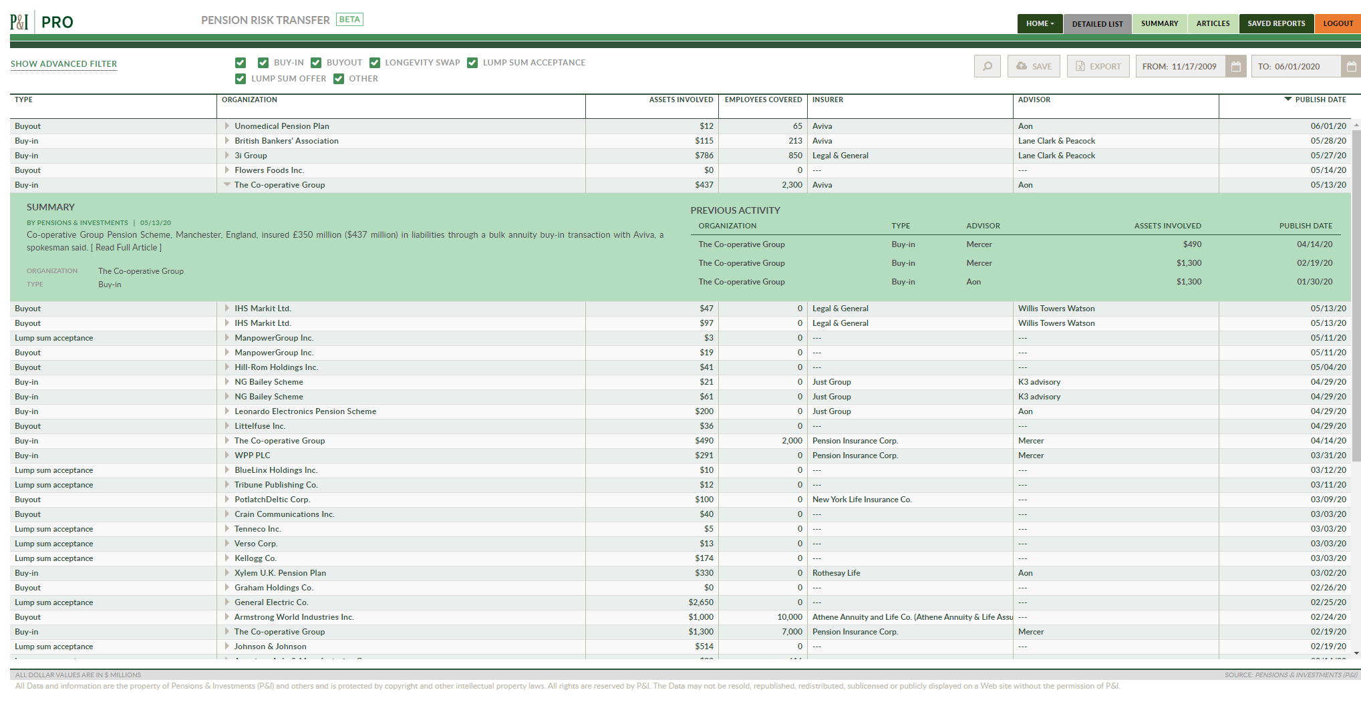The width and height of the screenshot is (1361, 720).
Task: Switch to the Summary tab
Action: (x=1159, y=23)
